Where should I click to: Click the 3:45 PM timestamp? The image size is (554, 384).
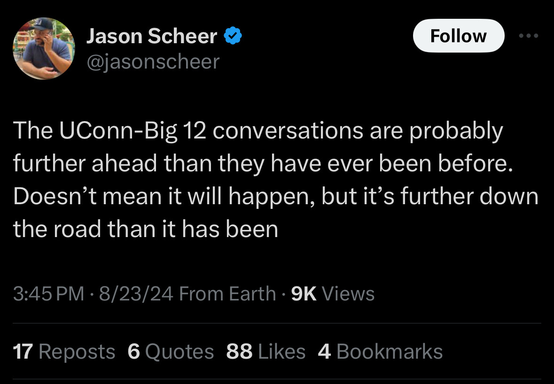48,294
